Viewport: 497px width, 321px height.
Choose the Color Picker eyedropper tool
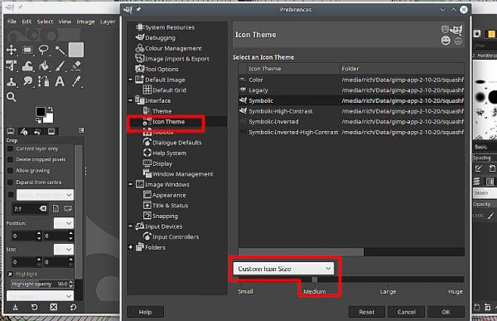pyautogui.click(x=76, y=81)
